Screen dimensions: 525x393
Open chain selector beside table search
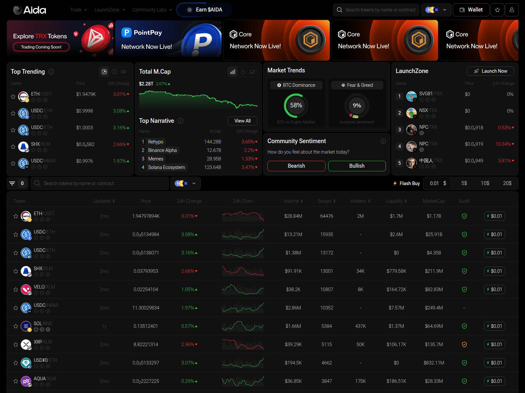185,183
